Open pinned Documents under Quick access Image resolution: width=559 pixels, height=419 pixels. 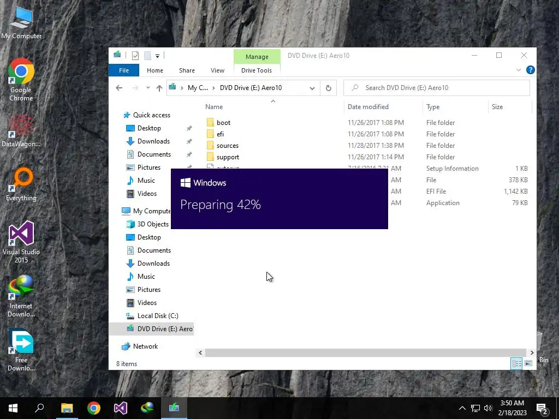[x=154, y=154]
